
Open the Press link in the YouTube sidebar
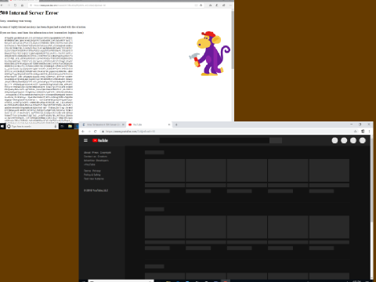coord(96,153)
